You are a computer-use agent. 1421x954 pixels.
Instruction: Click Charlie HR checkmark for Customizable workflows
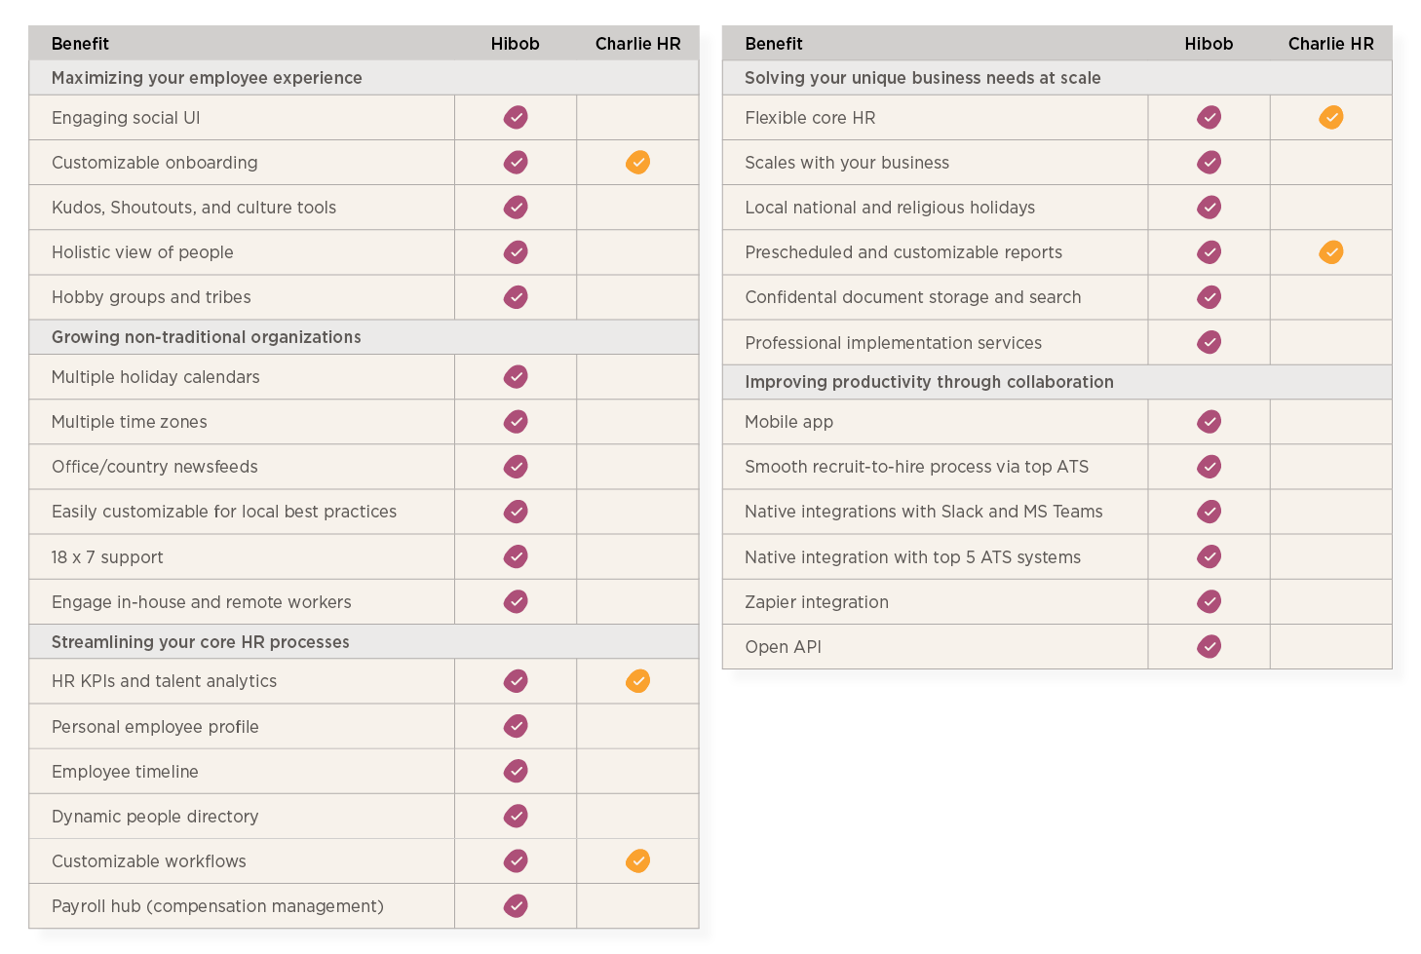pyautogui.click(x=637, y=861)
